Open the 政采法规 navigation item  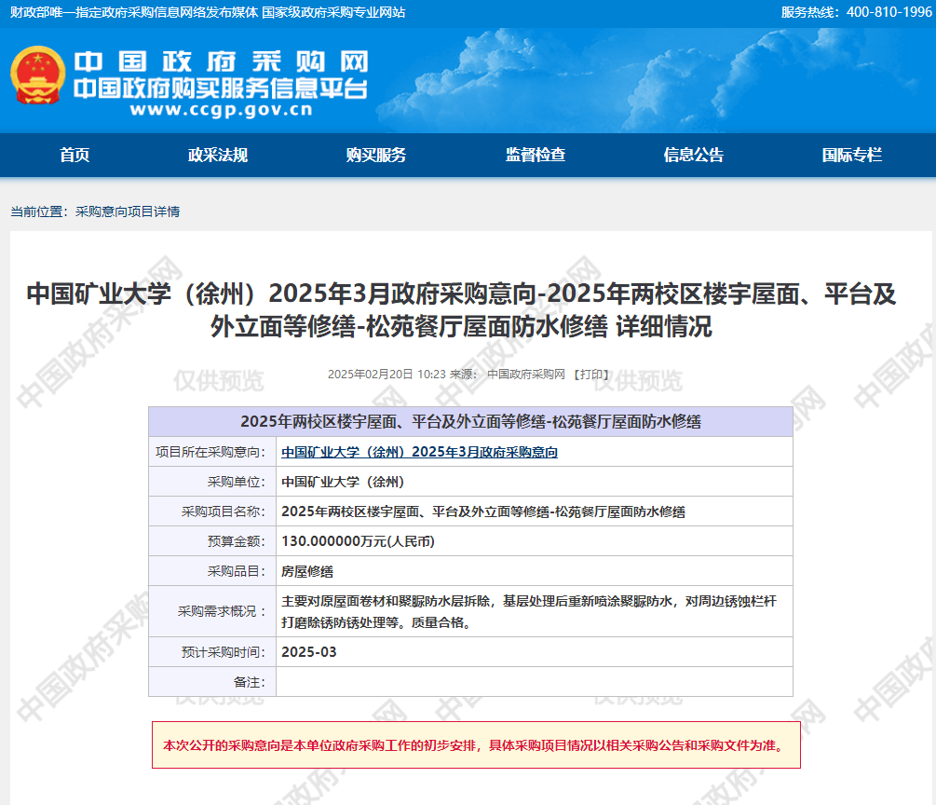pyautogui.click(x=218, y=156)
